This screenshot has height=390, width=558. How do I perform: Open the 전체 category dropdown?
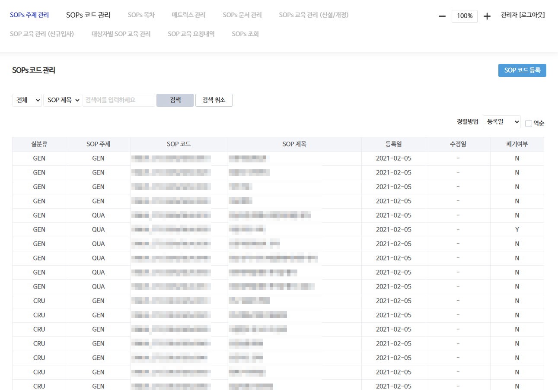pos(27,100)
